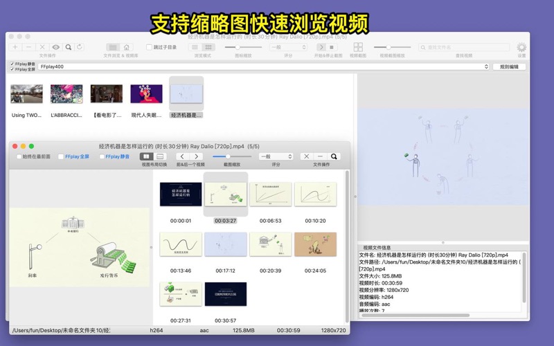Image resolution: width=554 pixels, height=346 pixels.
Task: Open the video library home icon
Action: click(x=126, y=47)
